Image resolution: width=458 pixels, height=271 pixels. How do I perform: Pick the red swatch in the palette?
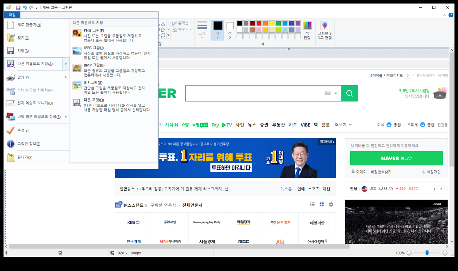pyautogui.click(x=259, y=23)
